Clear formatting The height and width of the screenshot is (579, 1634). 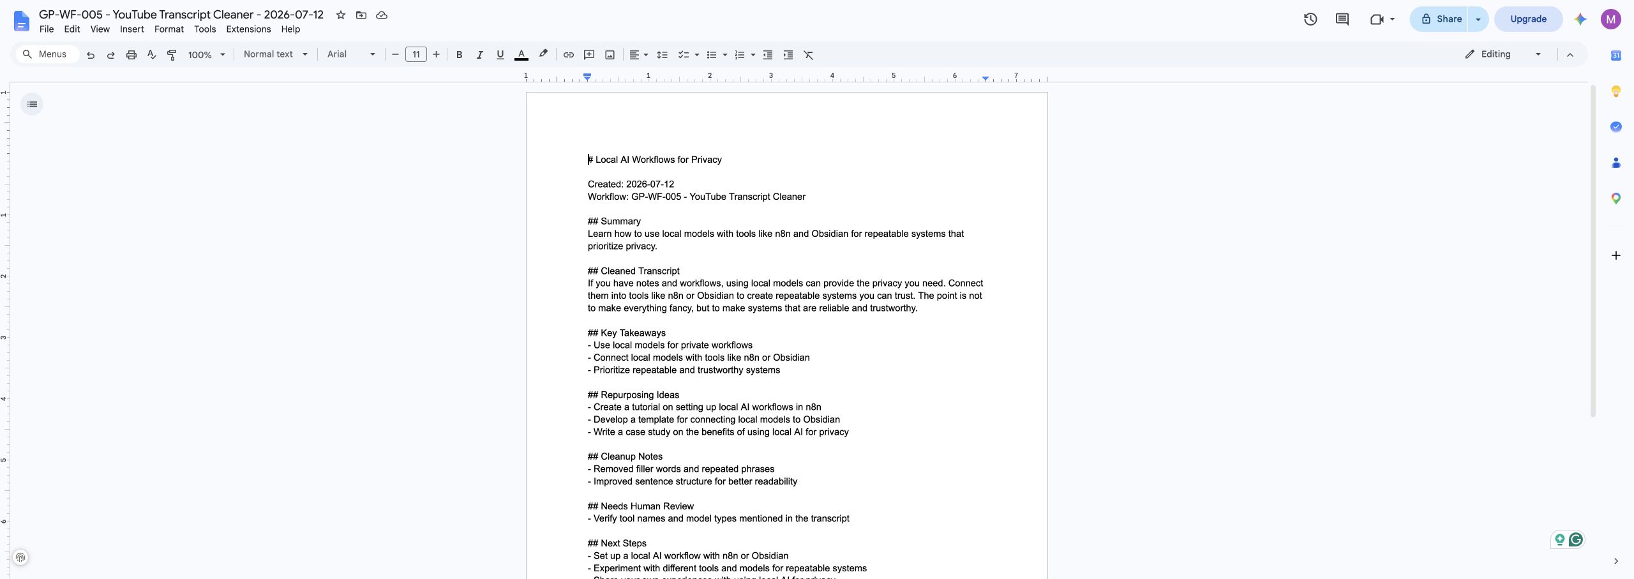(809, 55)
